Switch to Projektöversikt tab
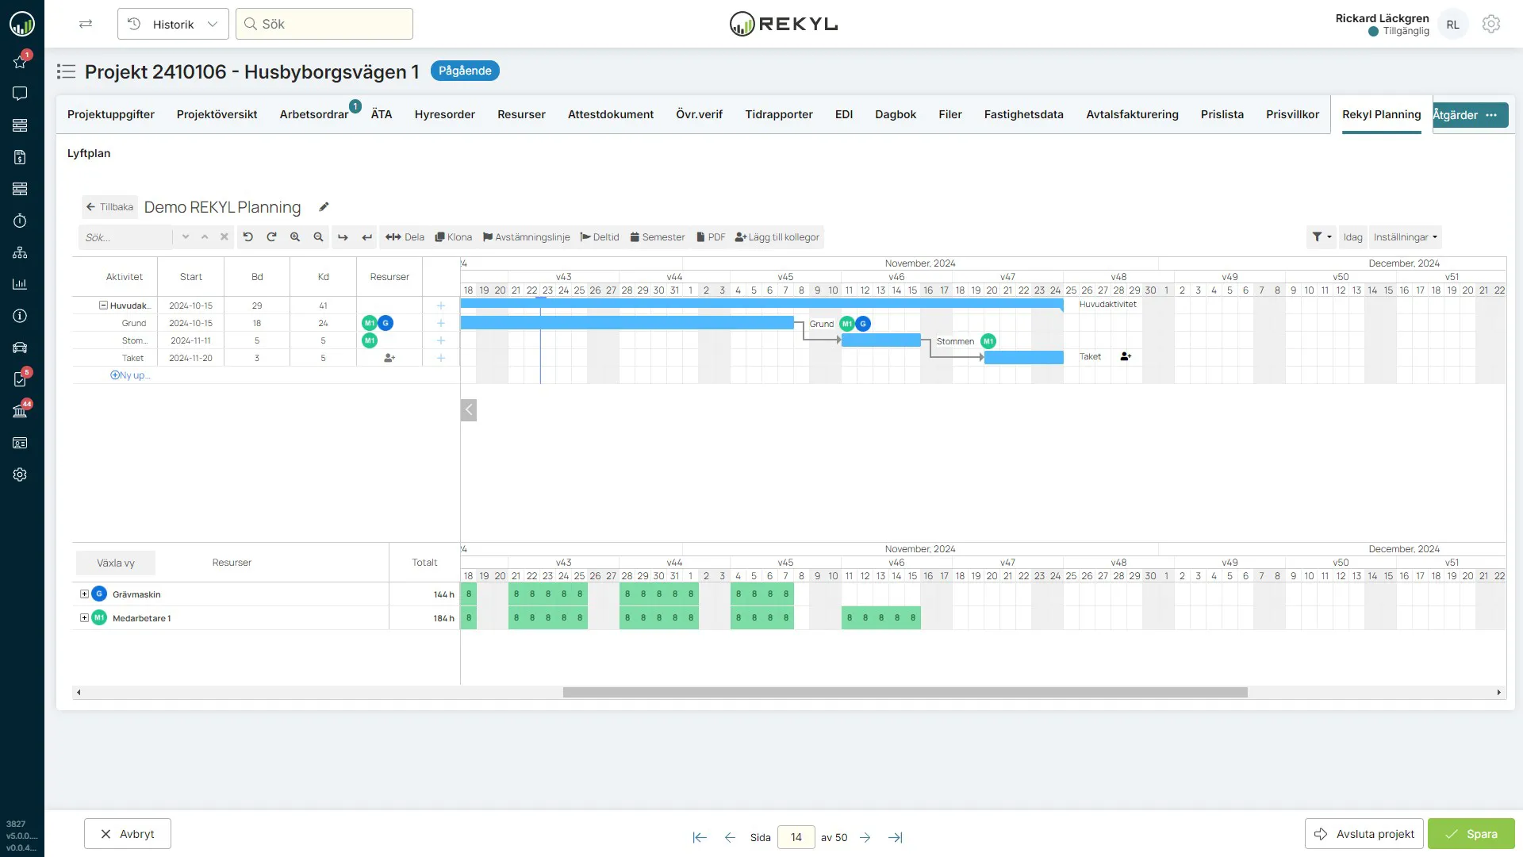Viewport: 1523px width, 857px height. [217, 114]
